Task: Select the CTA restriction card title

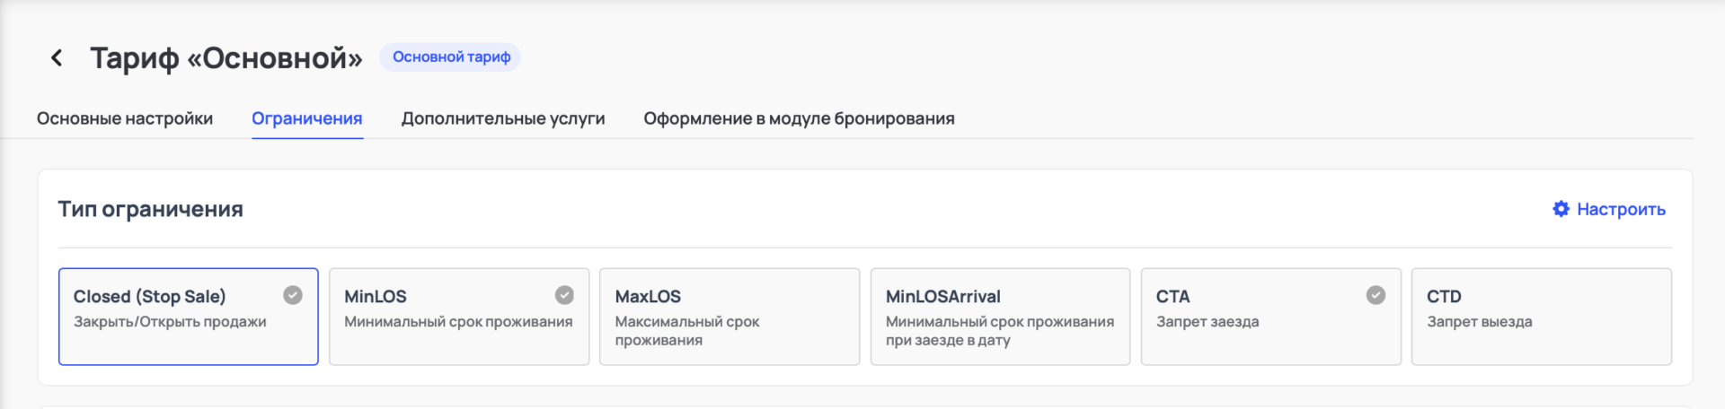Action: [x=1172, y=296]
